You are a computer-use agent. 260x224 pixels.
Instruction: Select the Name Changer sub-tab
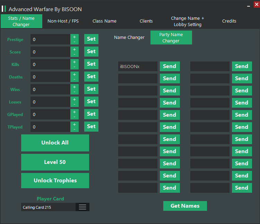[x=129, y=38]
